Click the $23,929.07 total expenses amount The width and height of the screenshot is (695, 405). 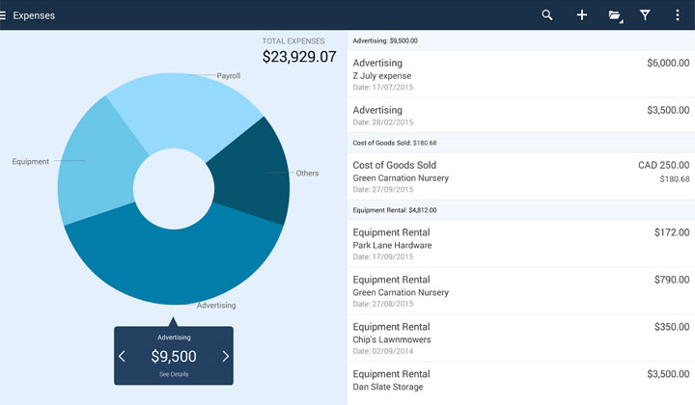[299, 57]
